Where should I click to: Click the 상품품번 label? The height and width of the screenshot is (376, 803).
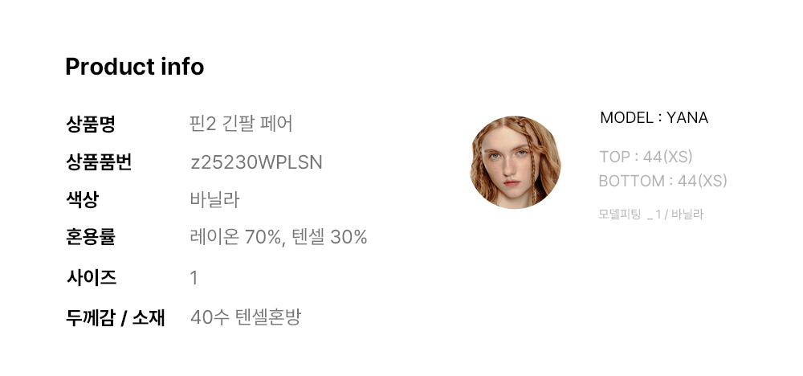tap(98, 162)
